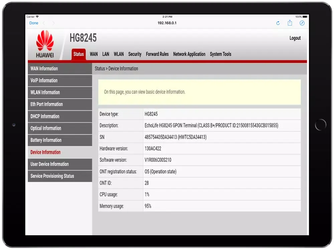Open WAN Information in sidebar
Viewport: 334px width, 250px height.
(60, 68)
